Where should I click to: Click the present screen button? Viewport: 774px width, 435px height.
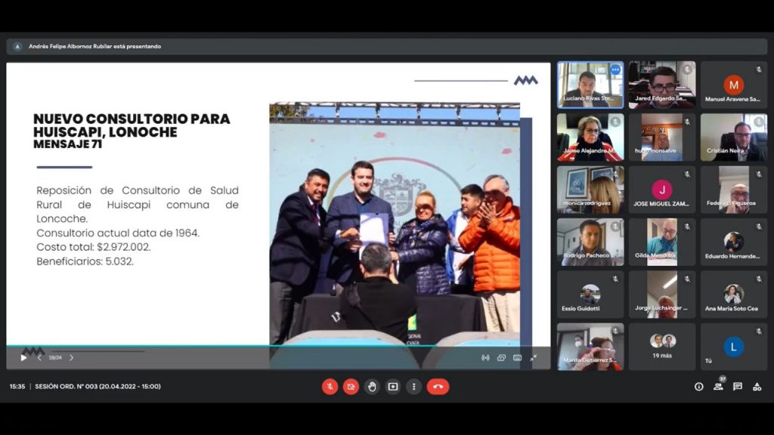[x=393, y=387]
